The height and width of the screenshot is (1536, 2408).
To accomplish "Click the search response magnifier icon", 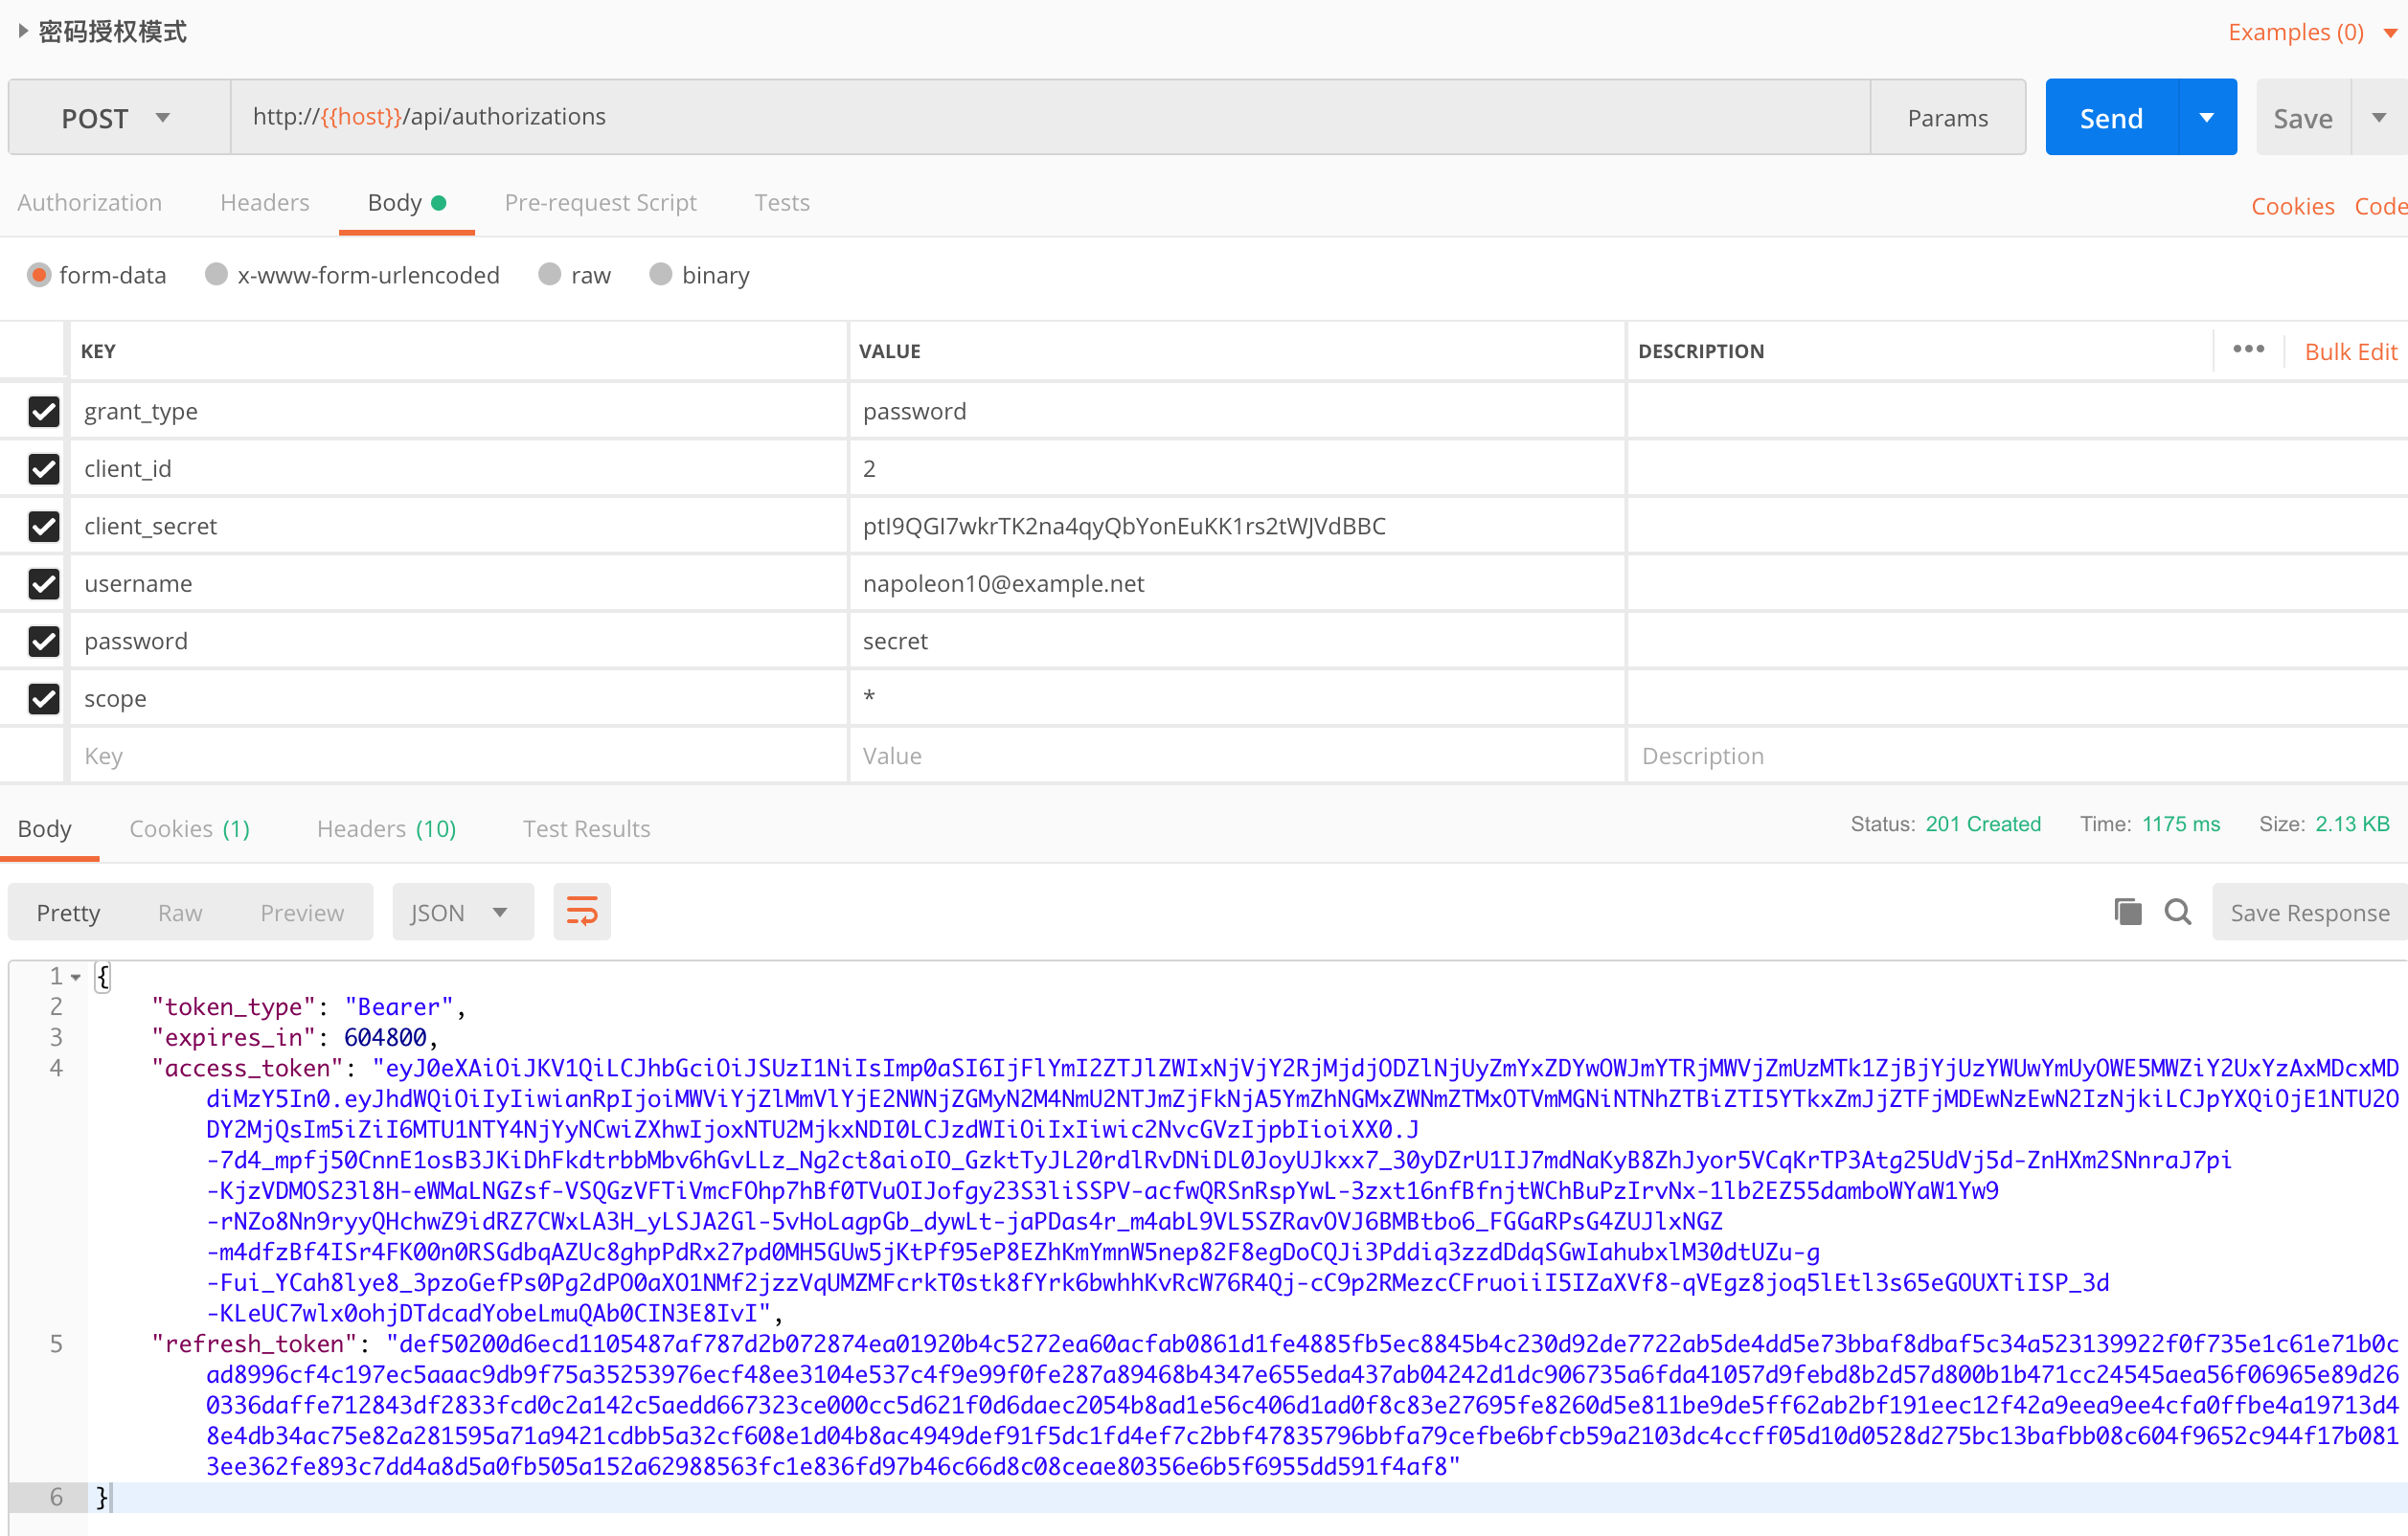I will click(x=2177, y=912).
